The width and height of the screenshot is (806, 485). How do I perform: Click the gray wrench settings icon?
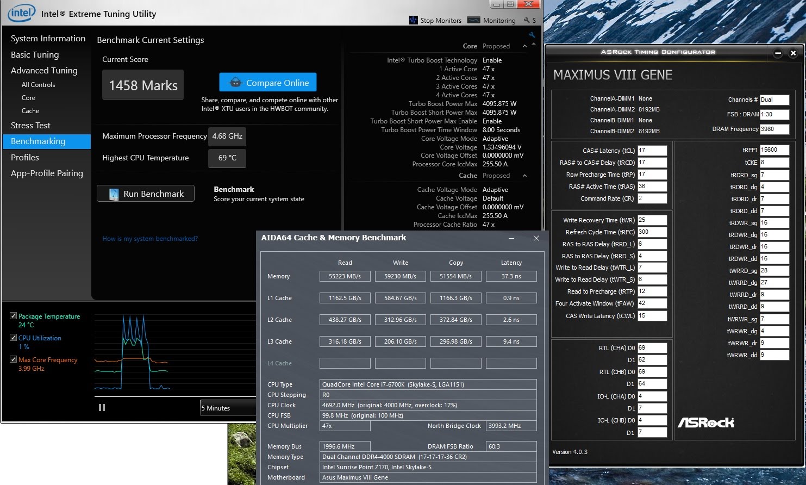[527, 20]
